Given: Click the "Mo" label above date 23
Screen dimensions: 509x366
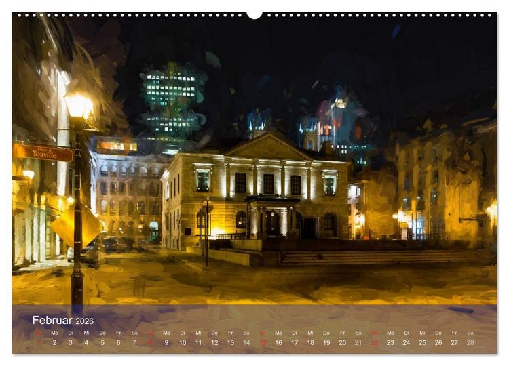Looking at the screenshot, I should click(x=390, y=333).
